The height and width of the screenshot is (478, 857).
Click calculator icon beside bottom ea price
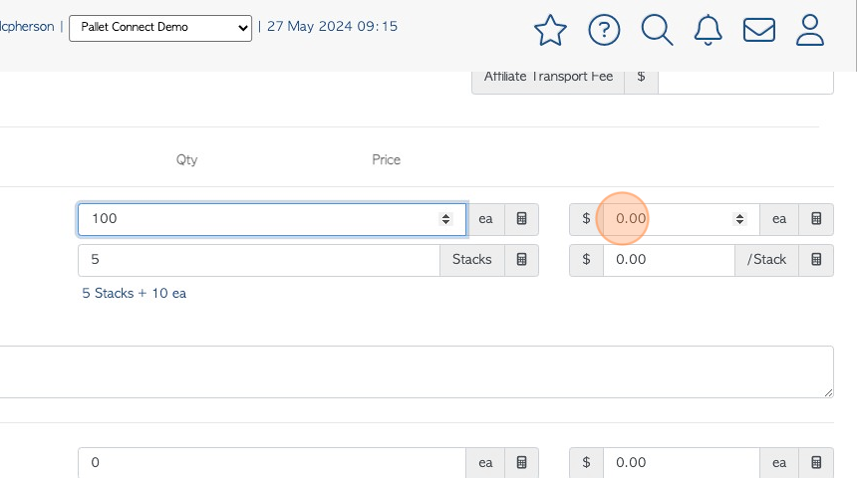coord(816,463)
